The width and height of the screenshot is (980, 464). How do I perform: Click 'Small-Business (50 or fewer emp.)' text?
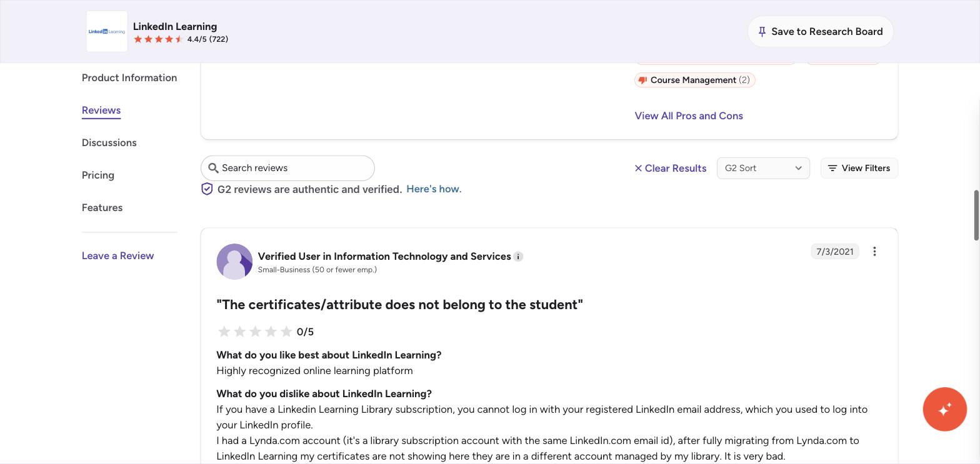click(317, 270)
